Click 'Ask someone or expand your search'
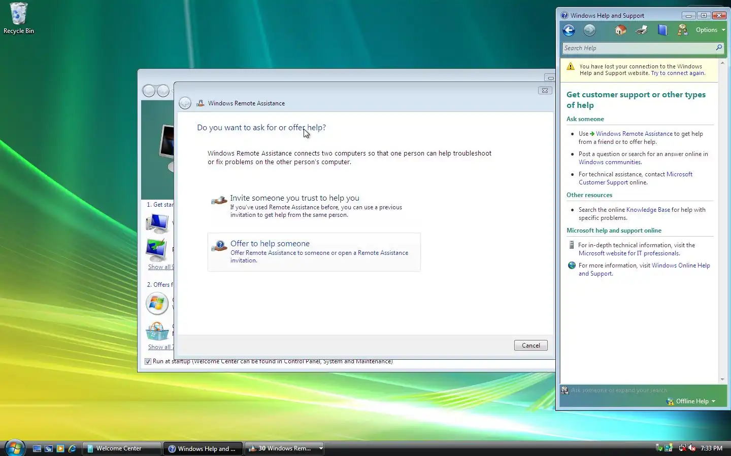The width and height of the screenshot is (731, 456). click(x=619, y=390)
